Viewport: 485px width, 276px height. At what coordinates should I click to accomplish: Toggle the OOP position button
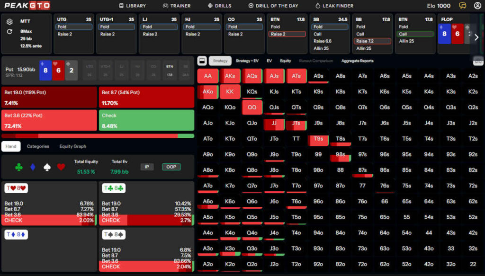click(x=171, y=167)
